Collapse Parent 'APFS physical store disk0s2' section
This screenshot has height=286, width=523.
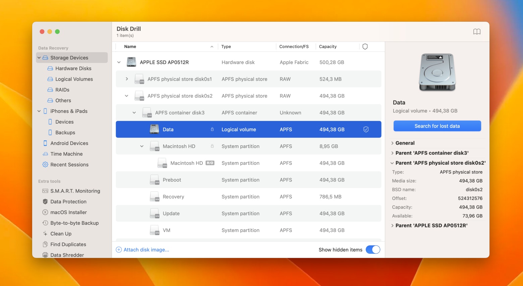(x=392, y=163)
